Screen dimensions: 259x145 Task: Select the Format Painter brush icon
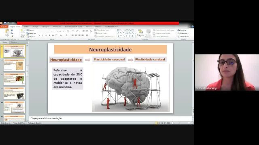pos(12,37)
